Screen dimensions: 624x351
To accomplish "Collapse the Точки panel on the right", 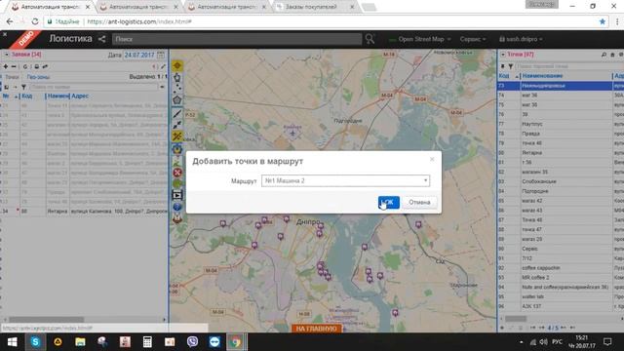I will pos(503,55).
